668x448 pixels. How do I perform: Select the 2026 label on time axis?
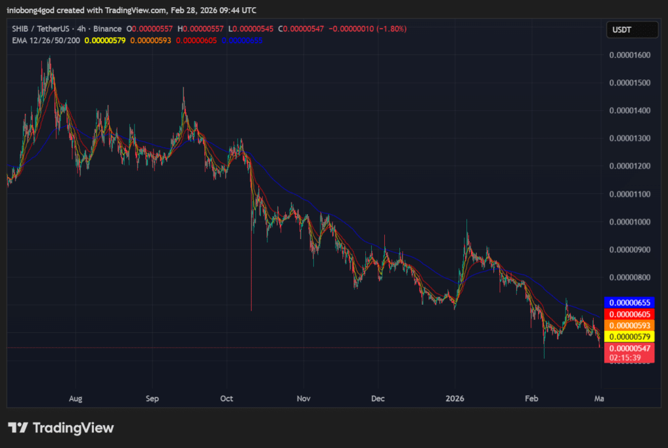tap(455, 399)
